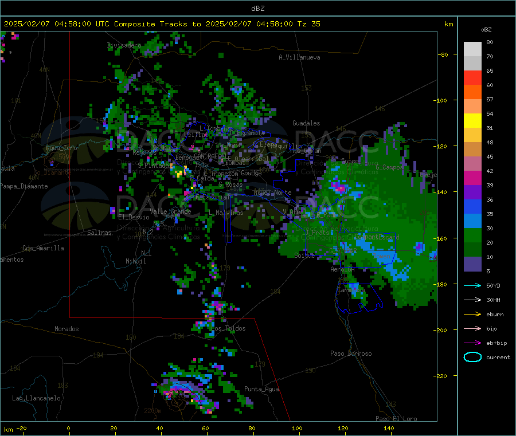Click the 'L_Malvinas' map label
Image resolution: width=516 pixels, height=436 pixels.
click(x=226, y=213)
